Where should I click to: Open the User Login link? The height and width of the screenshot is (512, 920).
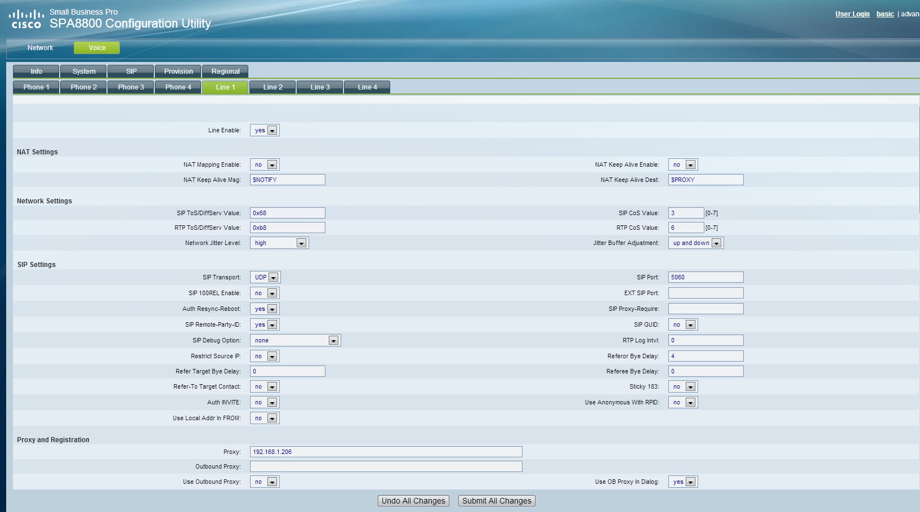click(x=852, y=14)
